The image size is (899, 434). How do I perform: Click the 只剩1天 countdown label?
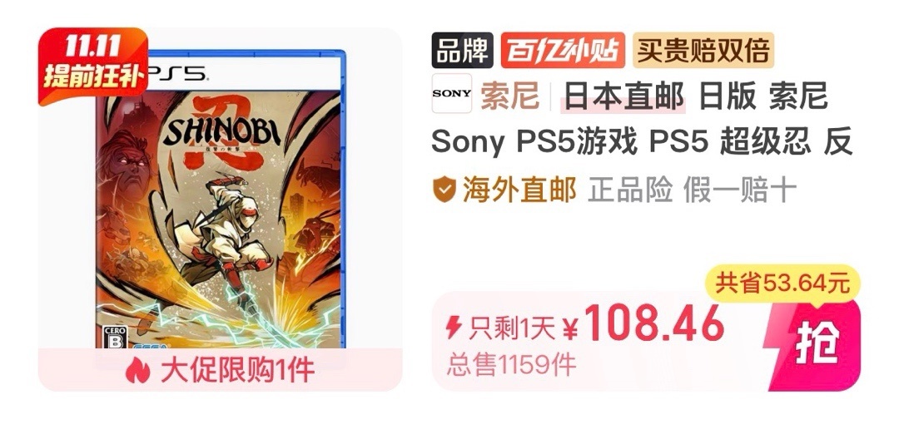click(x=512, y=328)
